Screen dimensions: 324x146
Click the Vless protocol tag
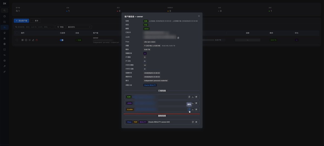pyautogui.click(x=129, y=122)
